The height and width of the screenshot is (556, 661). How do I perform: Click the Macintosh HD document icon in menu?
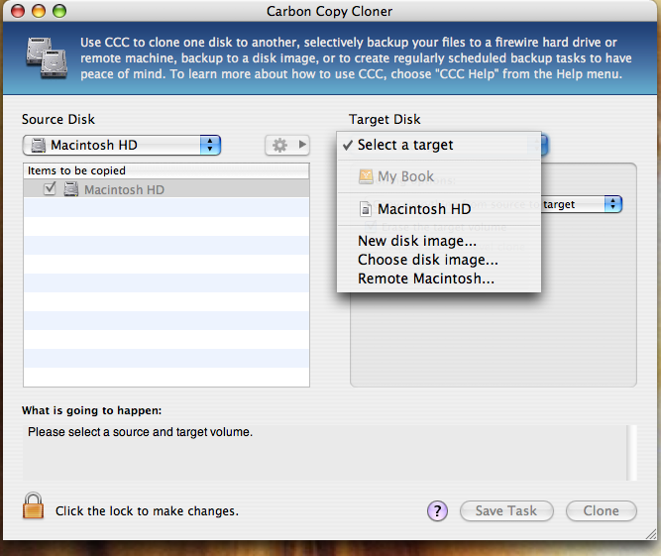tap(366, 209)
